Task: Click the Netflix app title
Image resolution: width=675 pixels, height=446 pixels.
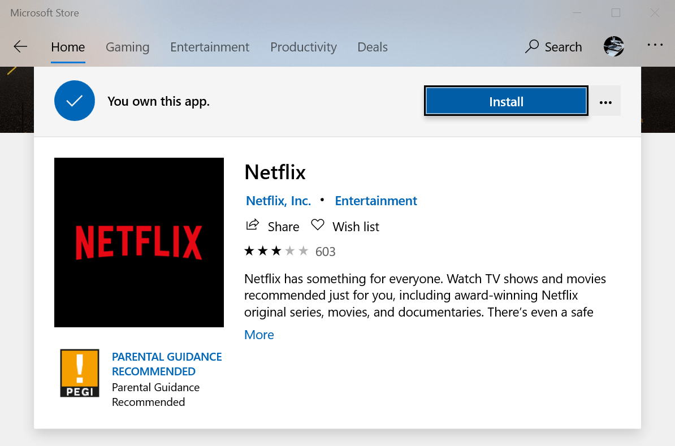Action: coord(275,172)
